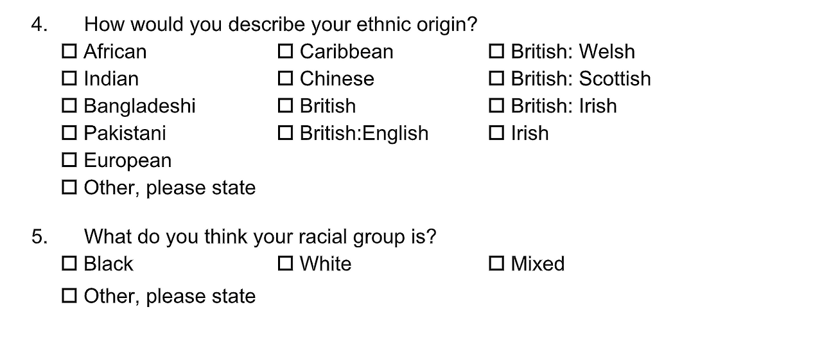The image size is (822, 343).
Task: Click the question 5 racial group text
Action: 260,237
